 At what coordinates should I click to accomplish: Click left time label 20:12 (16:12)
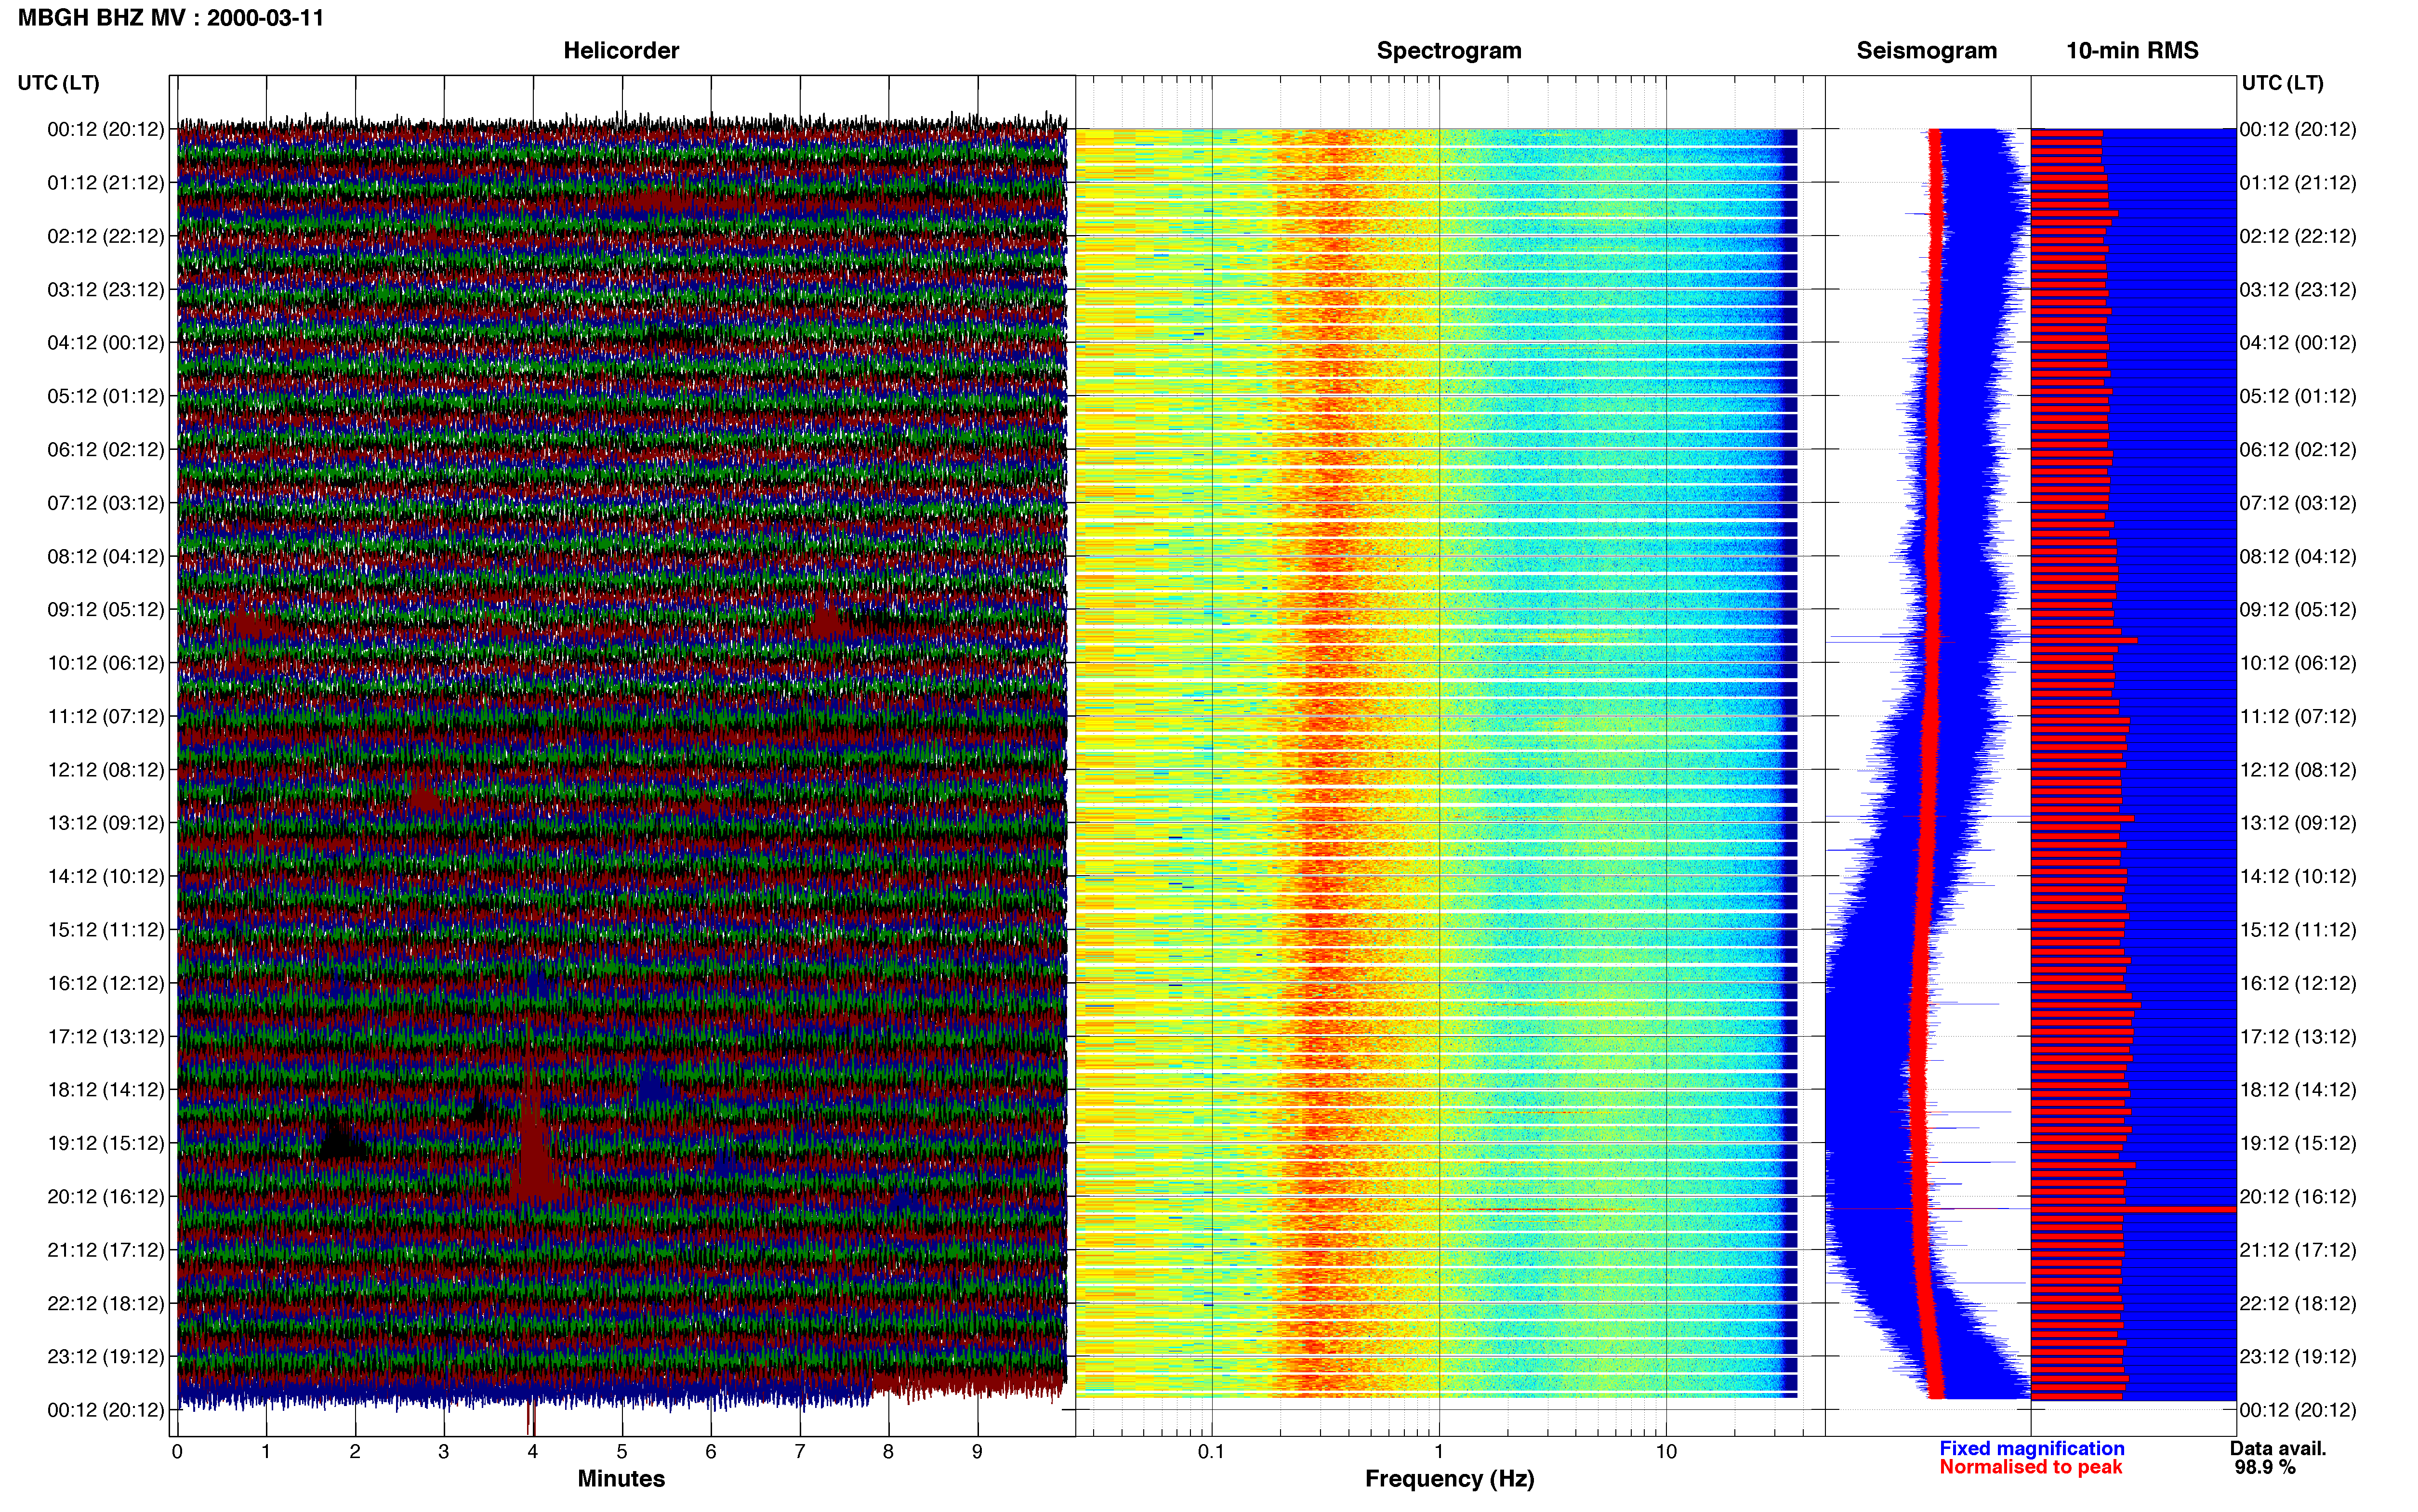[106, 1197]
